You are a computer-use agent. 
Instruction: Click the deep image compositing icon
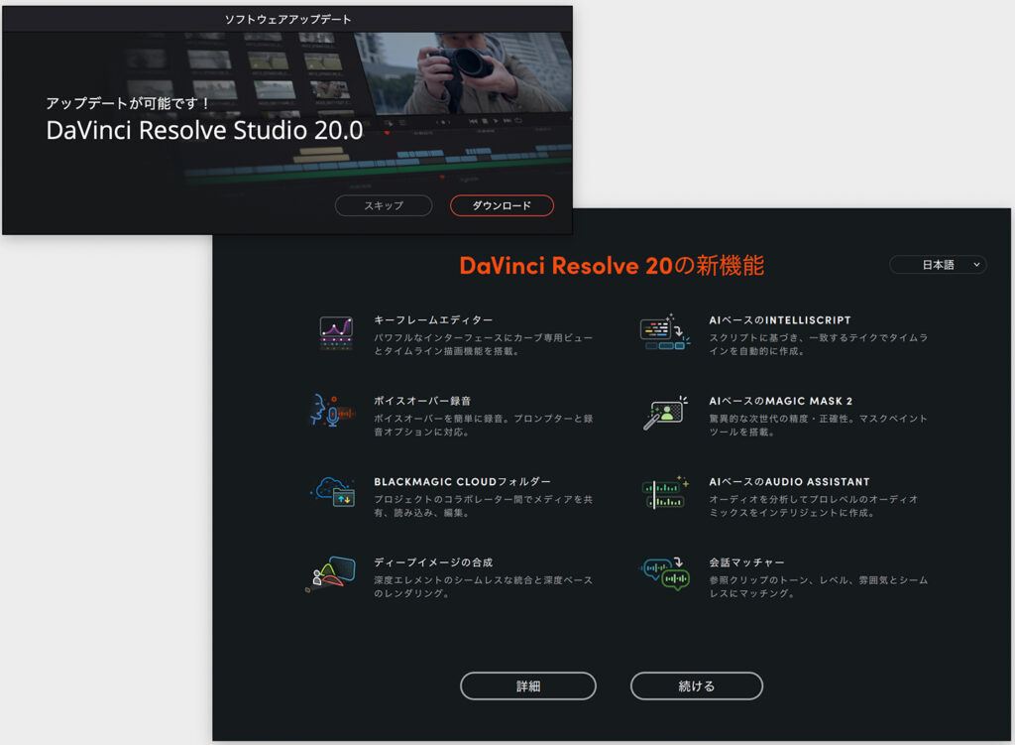pos(331,574)
